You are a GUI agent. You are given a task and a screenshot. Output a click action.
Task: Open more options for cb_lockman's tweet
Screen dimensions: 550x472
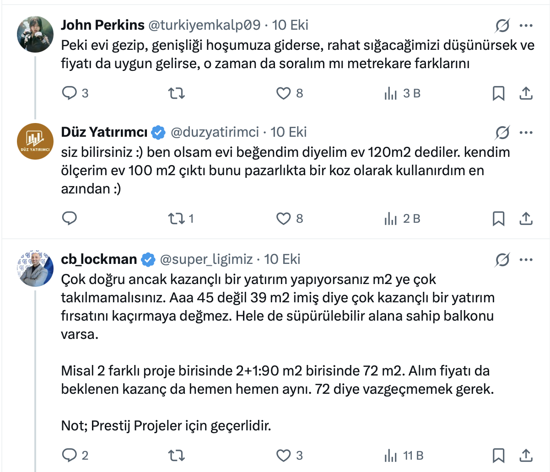[526, 260]
